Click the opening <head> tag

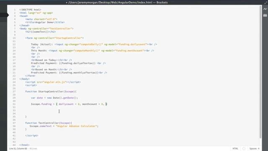pyautogui.click(x=23, y=16)
